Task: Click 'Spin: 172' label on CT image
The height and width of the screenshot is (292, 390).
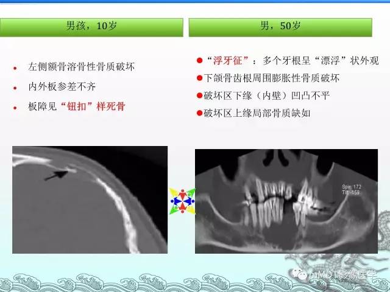Action: click(352, 187)
